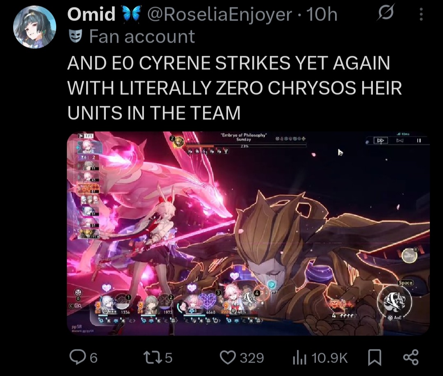Screen dimensions: 443x376
Task: Open the @RoseliaEnjoyer handle link
Action: 218,14
